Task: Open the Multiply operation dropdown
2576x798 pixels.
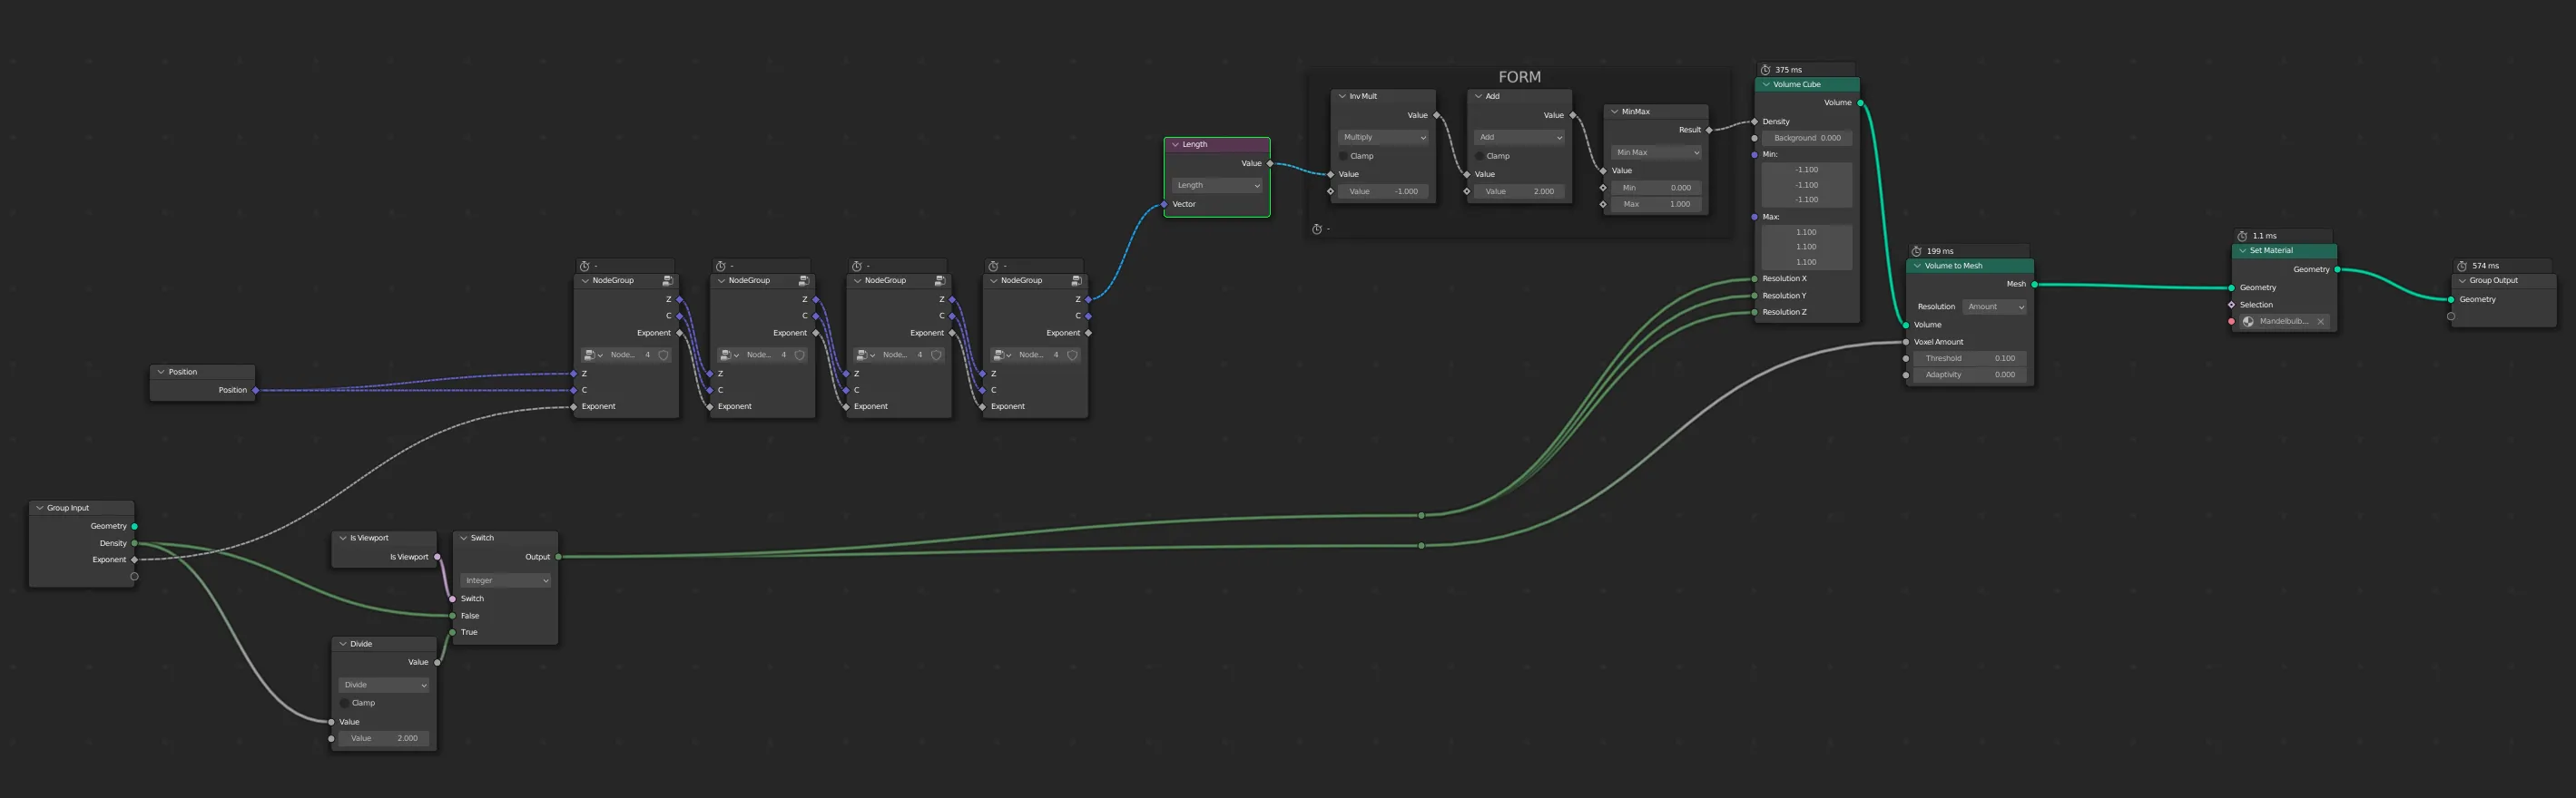Action: click(x=1384, y=138)
